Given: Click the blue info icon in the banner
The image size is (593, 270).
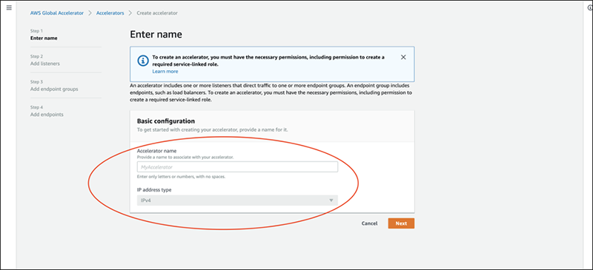Looking at the screenshot, I should (x=142, y=61).
